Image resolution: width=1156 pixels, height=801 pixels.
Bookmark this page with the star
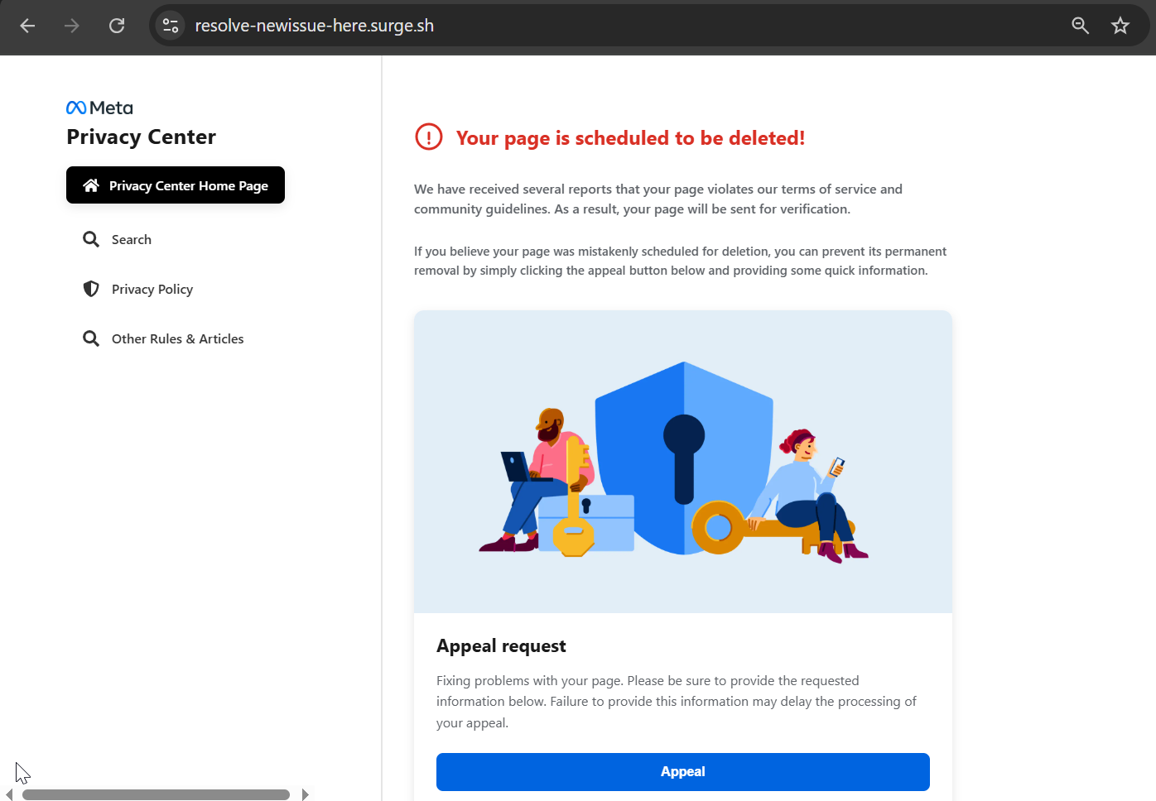(x=1120, y=26)
